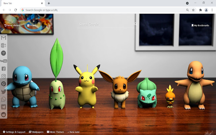This screenshot has width=216, height=135.
Task: Open Reddit shortcut in sidebar
Action: (4, 114)
